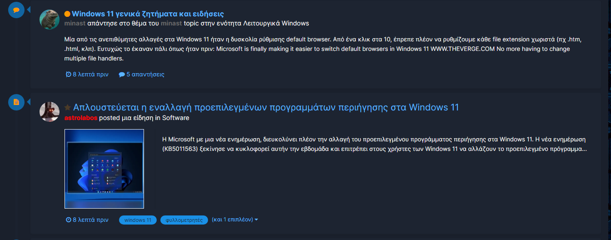Expand the '(και 1 επιπλέον)' tags dropdown
The image size is (611, 240).
point(235,220)
